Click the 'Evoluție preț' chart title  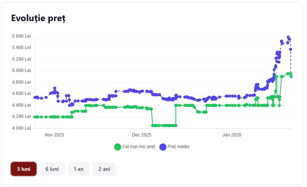(38, 18)
